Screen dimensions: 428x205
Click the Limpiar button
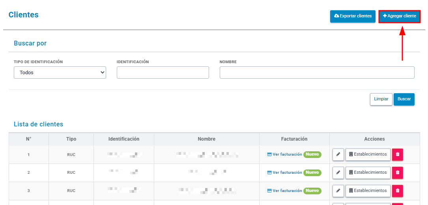(x=381, y=99)
